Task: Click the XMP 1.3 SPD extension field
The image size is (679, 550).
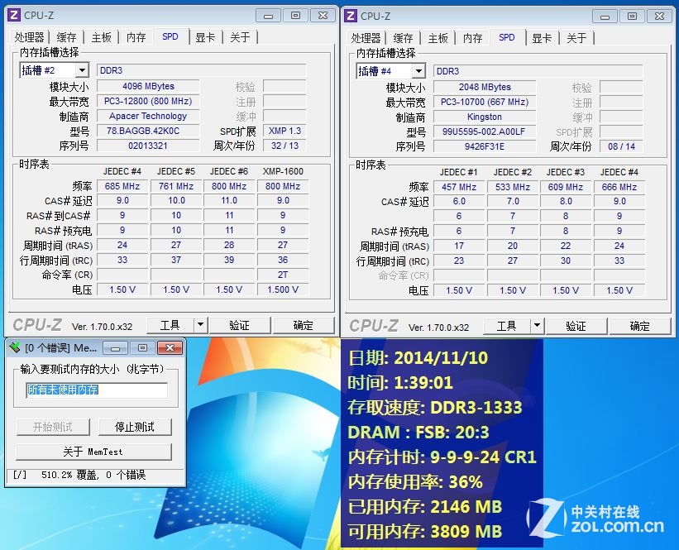Action: click(285, 131)
